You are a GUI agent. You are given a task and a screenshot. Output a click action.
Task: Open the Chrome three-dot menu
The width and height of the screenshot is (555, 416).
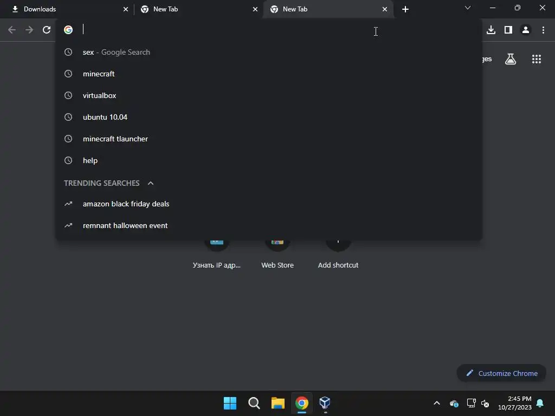tap(543, 30)
